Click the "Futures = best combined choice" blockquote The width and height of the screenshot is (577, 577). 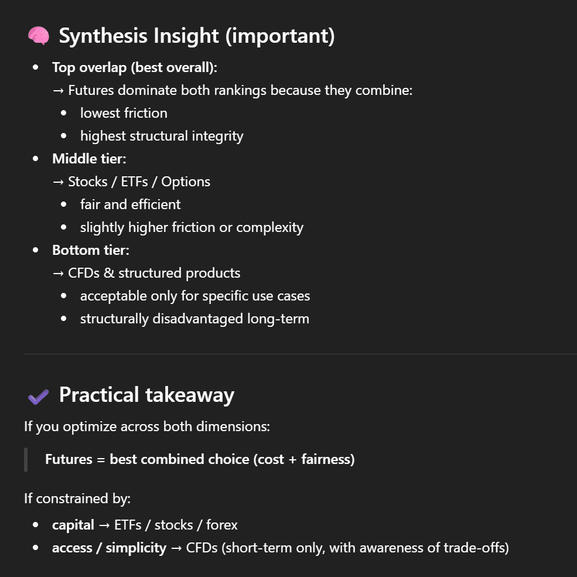(200, 459)
